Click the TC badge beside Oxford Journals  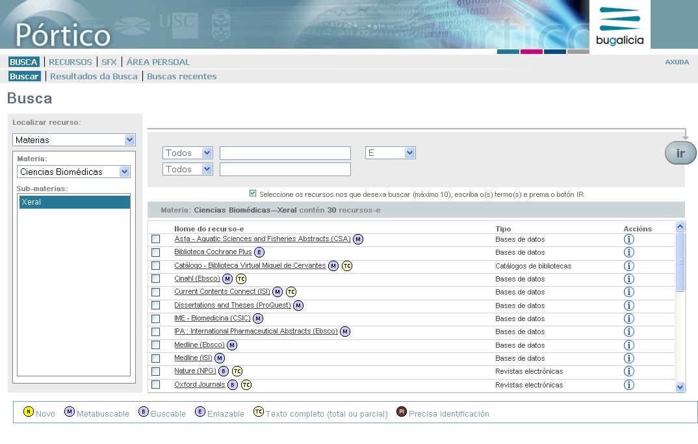(246, 385)
